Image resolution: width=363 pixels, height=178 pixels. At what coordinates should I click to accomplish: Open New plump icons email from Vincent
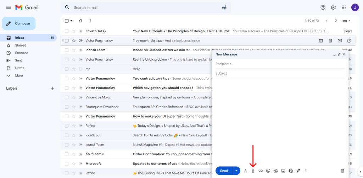[136, 97]
